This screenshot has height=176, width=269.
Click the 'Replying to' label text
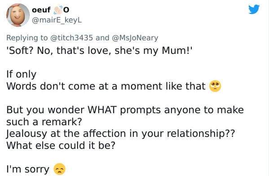coord(27,38)
